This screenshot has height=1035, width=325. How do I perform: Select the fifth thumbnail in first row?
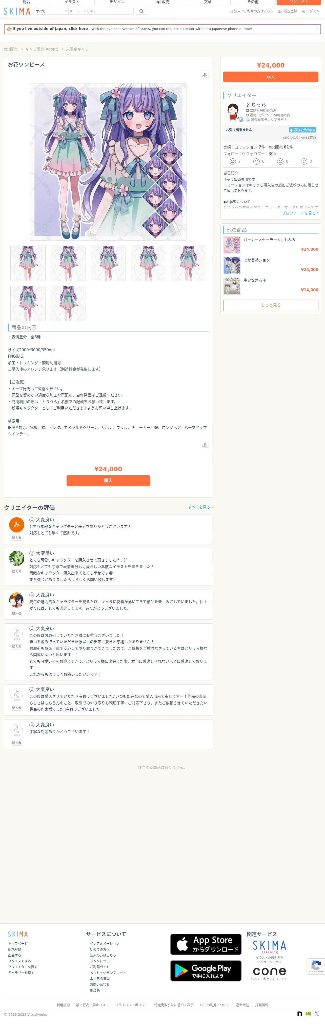[x=189, y=263]
